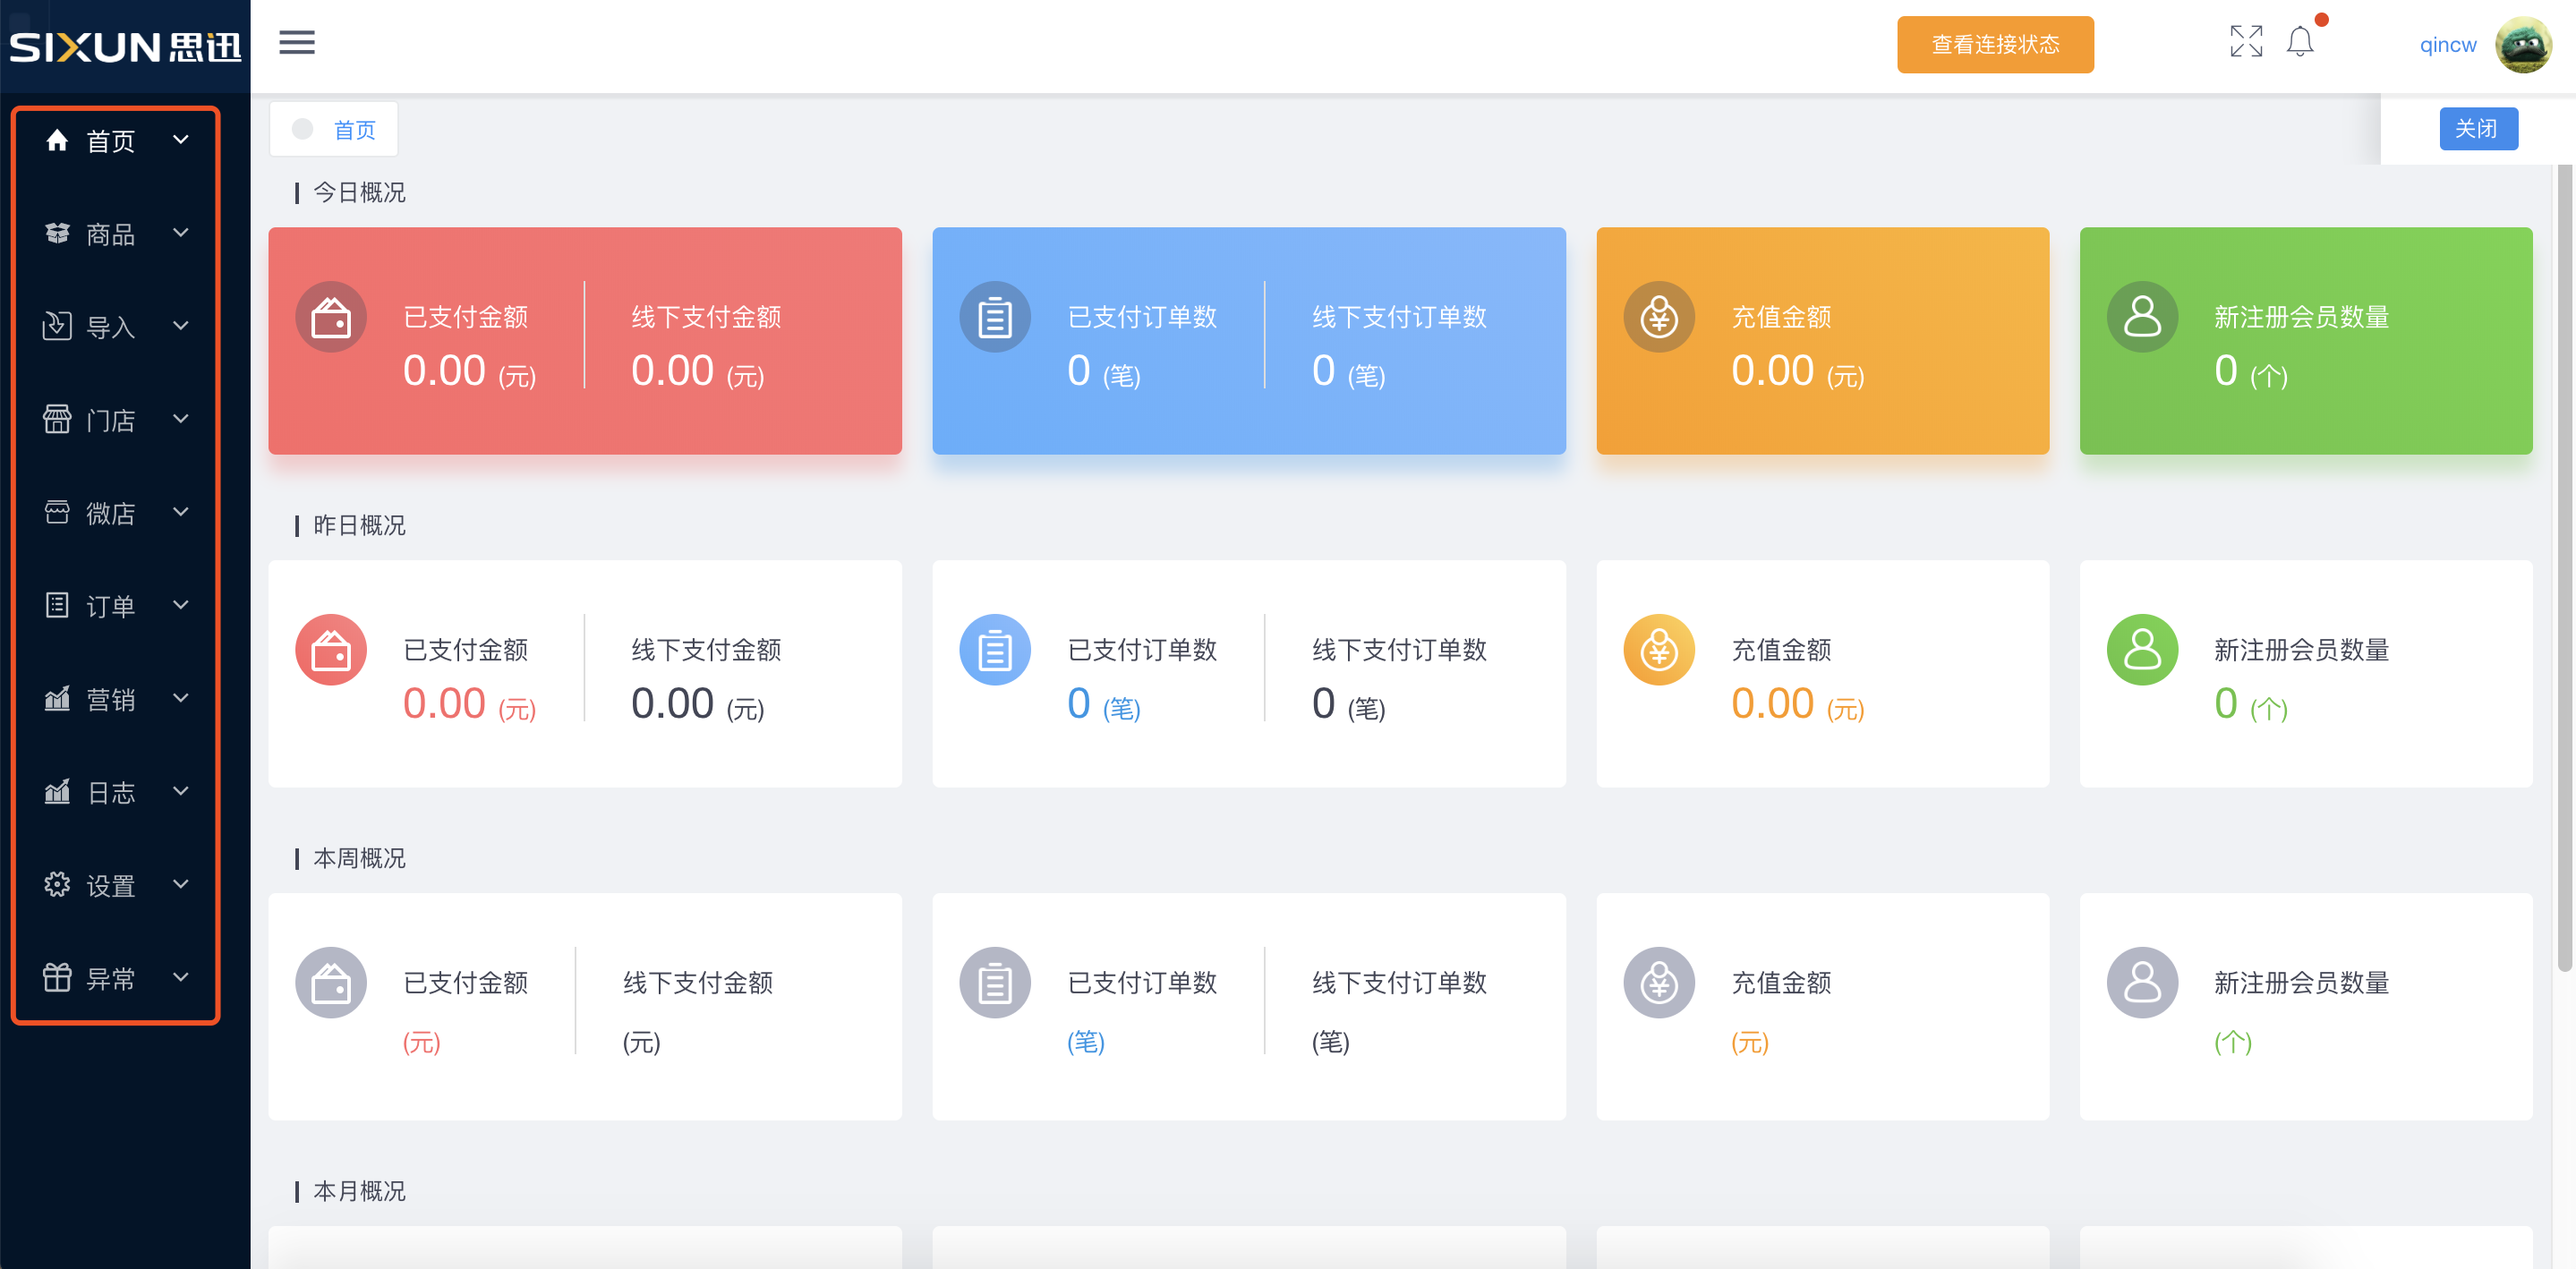2576x1269 pixels.
Task: Click the SIXUN 思迅 logo
Action: (x=125, y=44)
